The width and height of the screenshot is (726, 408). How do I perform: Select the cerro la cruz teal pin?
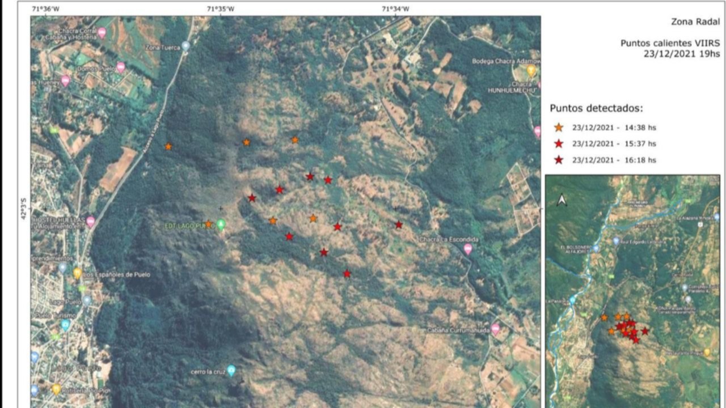point(231,371)
